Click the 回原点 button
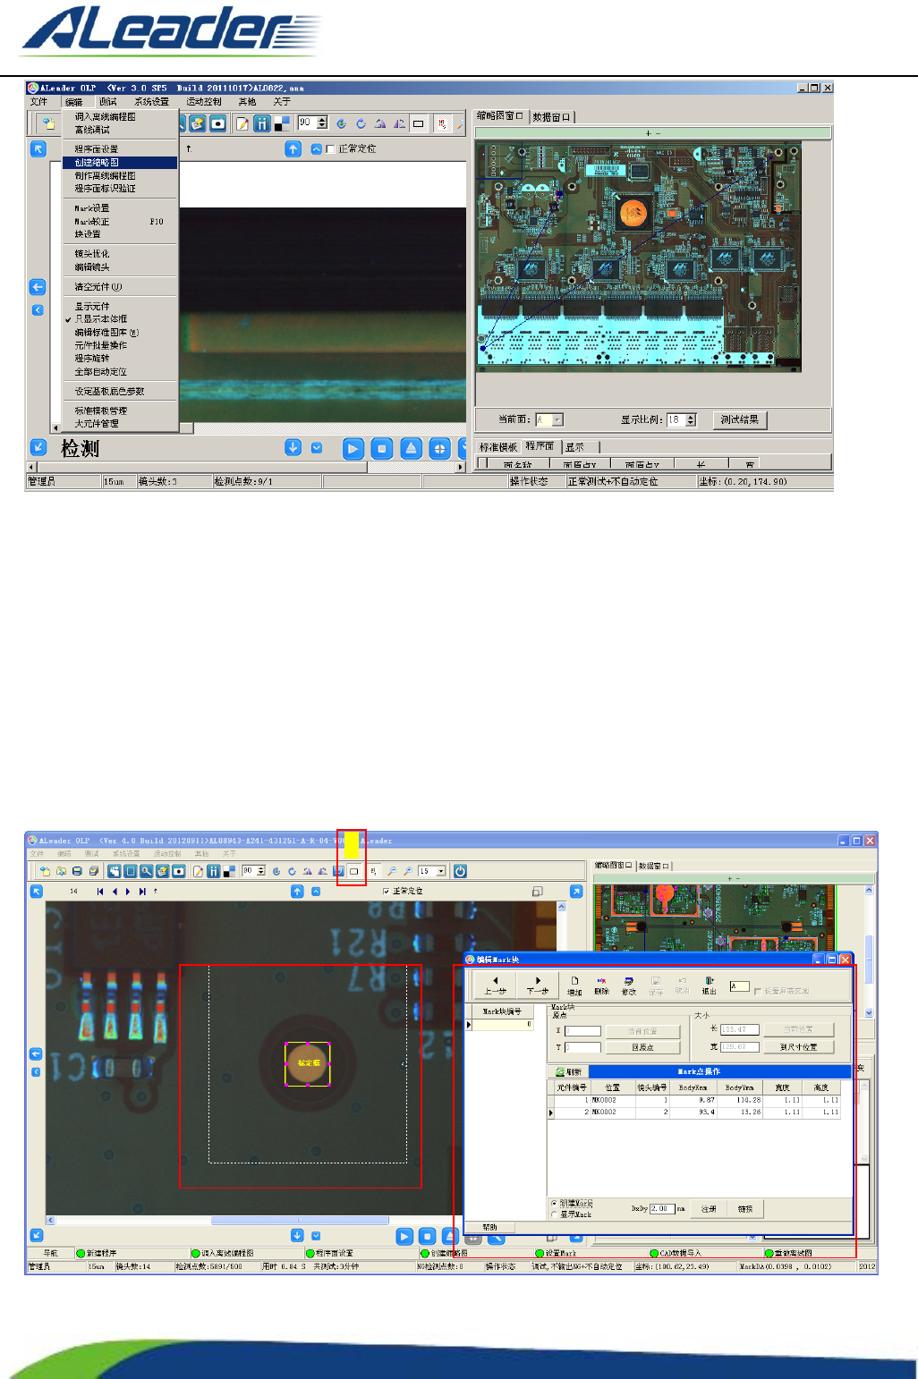This screenshot has height=1379, width=918. [x=642, y=1047]
